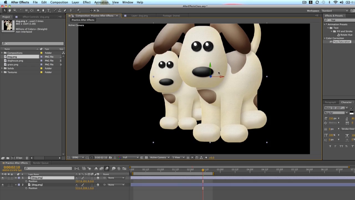The height and width of the screenshot is (200, 355).
Task: Expand the Textures folder
Action: pyautogui.click(x=2, y=72)
